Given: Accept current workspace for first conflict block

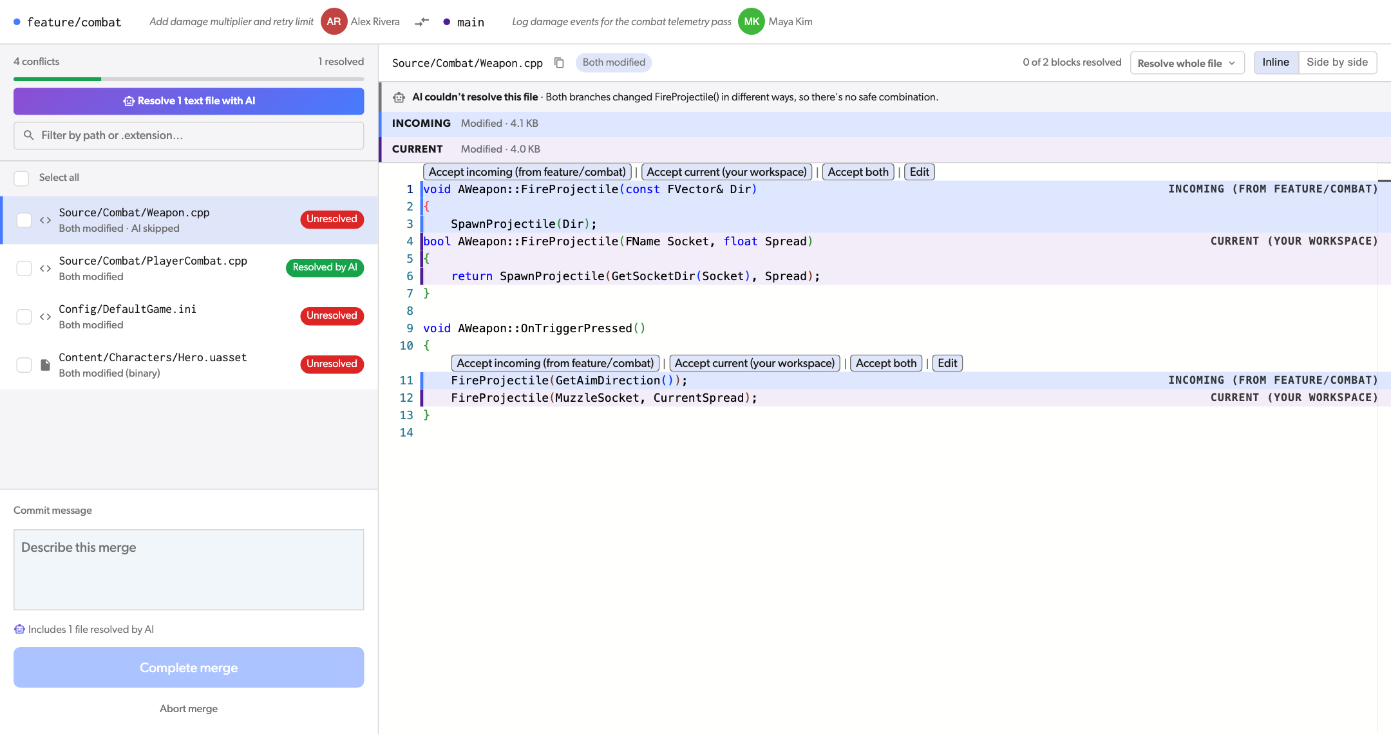Looking at the screenshot, I should tap(726, 172).
